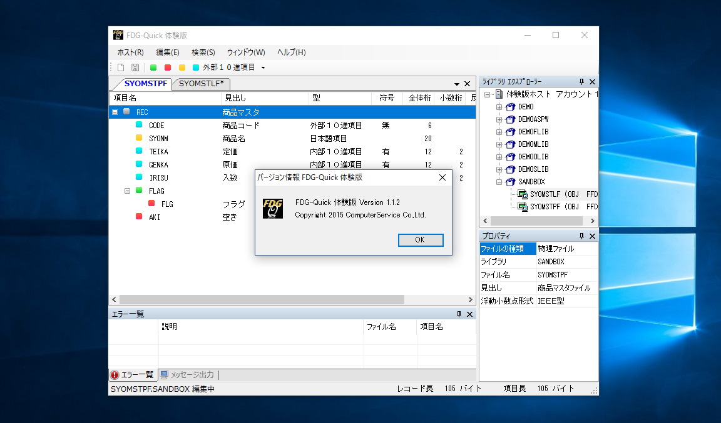Select the cyan square toolbar icon
The width and height of the screenshot is (721, 423).
tap(196, 67)
